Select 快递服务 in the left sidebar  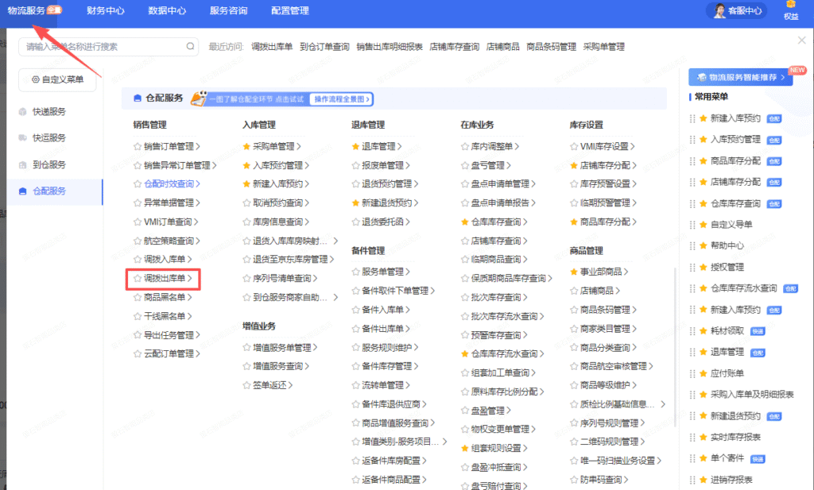point(48,112)
